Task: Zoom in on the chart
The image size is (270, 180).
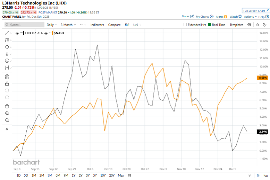Action: tap(7, 113)
